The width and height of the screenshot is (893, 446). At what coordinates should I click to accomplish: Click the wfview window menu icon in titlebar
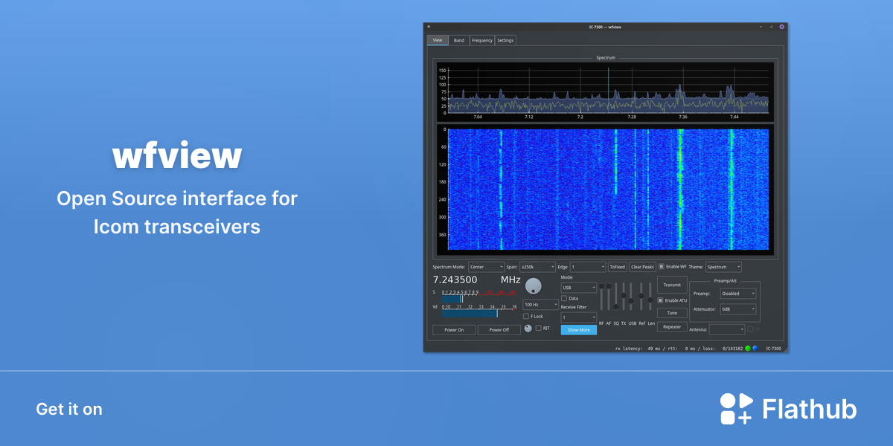point(429,27)
